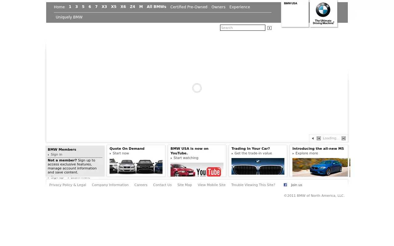Select the 3 Series menu item
Screen dimensions: 394x246
[77, 7]
